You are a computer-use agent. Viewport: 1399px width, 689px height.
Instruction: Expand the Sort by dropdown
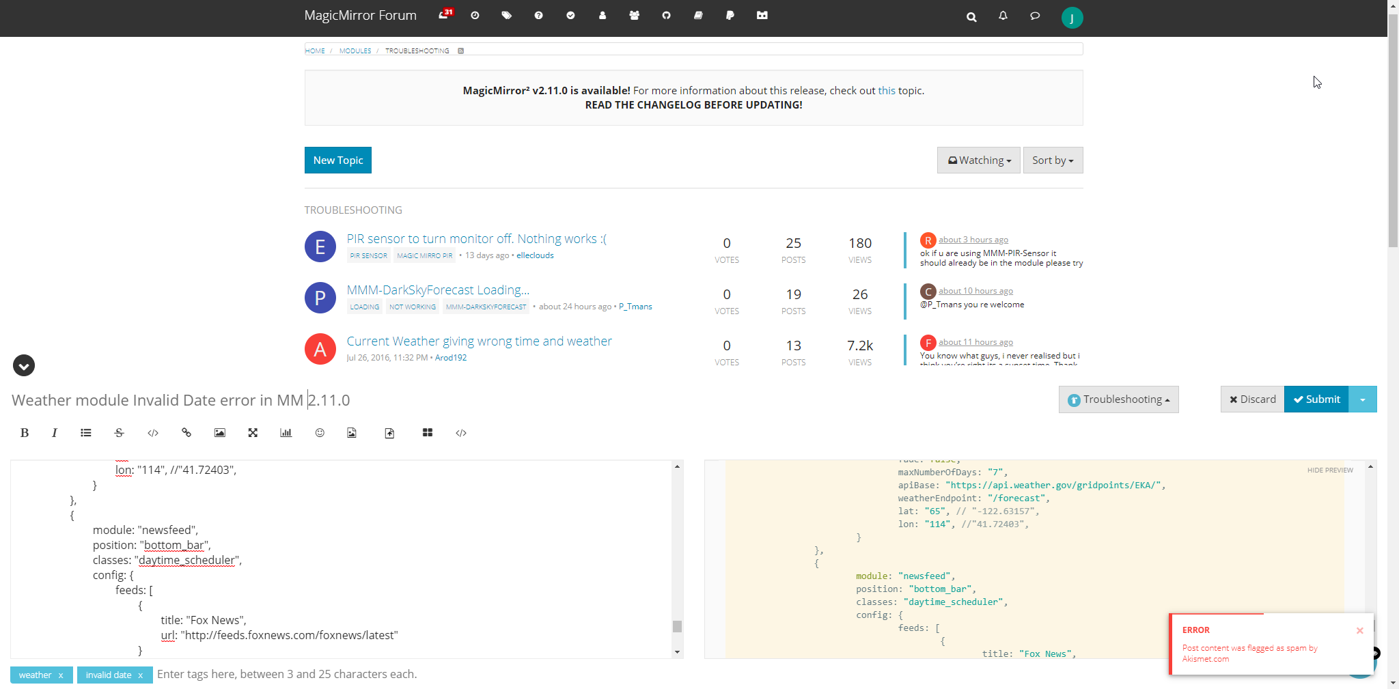pos(1052,160)
